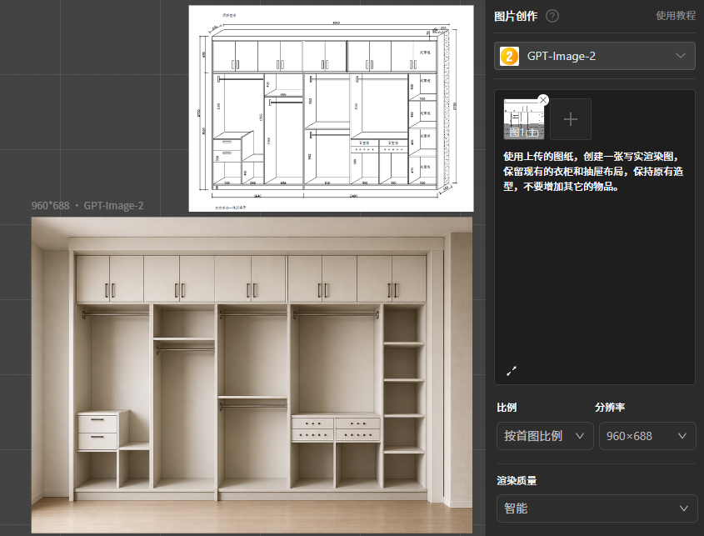The width and height of the screenshot is (704, 536).
Task: Click into the prompt text describing 写实渲染图
Action: pyautogui.click(x=593, y=171)
